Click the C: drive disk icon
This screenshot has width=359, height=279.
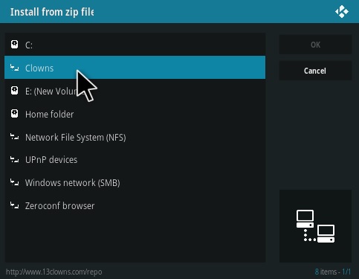click(14, 45)
